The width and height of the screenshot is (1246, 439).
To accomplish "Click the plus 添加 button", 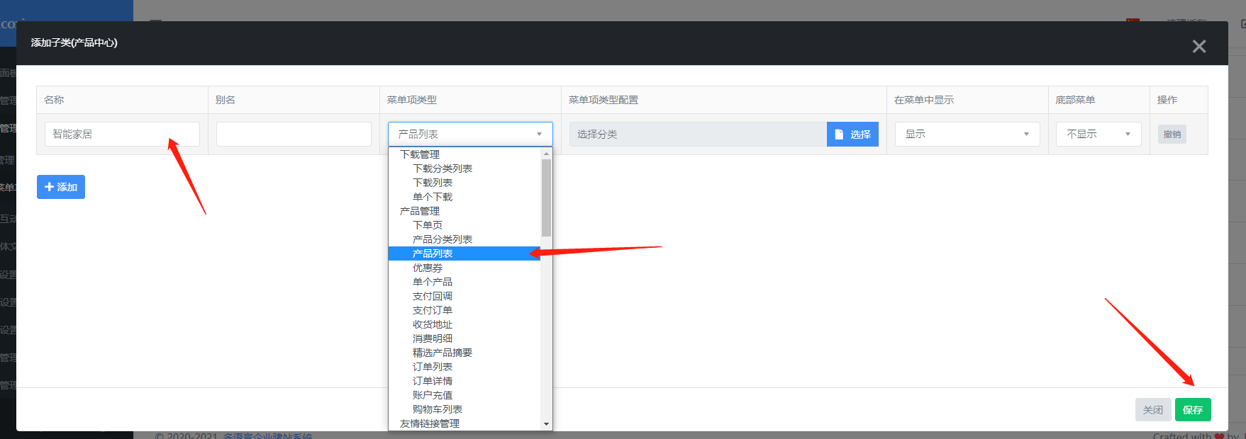I will 61,187.
